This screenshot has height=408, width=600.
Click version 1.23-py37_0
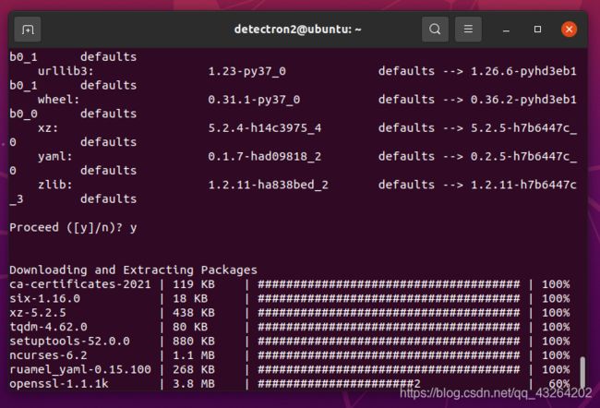(x=246, y=71)
